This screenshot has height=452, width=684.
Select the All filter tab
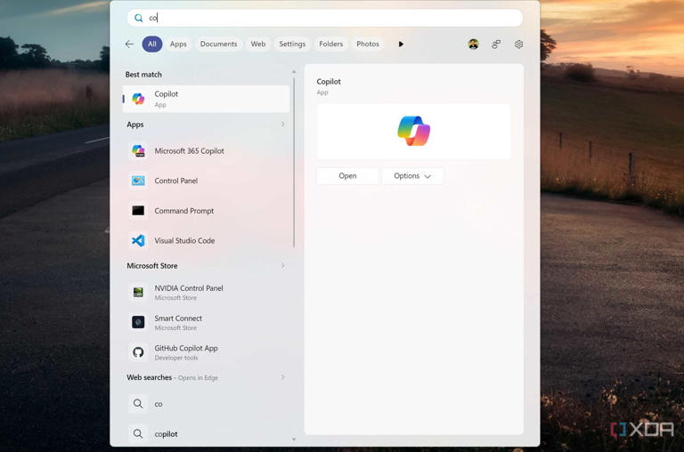151,44
